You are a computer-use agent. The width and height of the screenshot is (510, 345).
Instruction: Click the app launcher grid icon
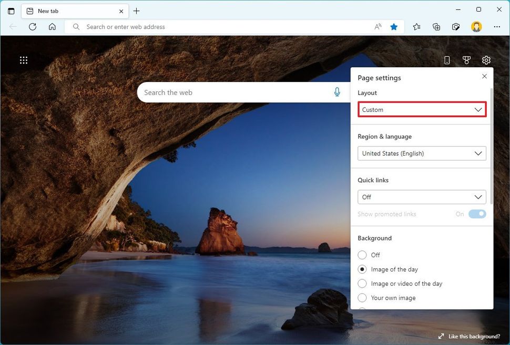click(23, 60)
